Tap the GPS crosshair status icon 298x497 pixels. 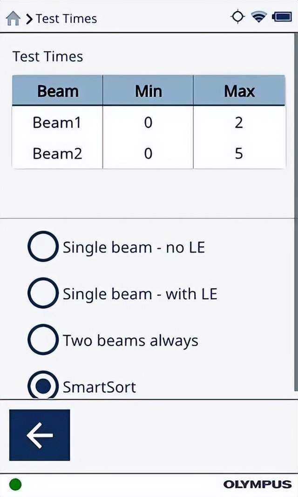coord(237,17)
